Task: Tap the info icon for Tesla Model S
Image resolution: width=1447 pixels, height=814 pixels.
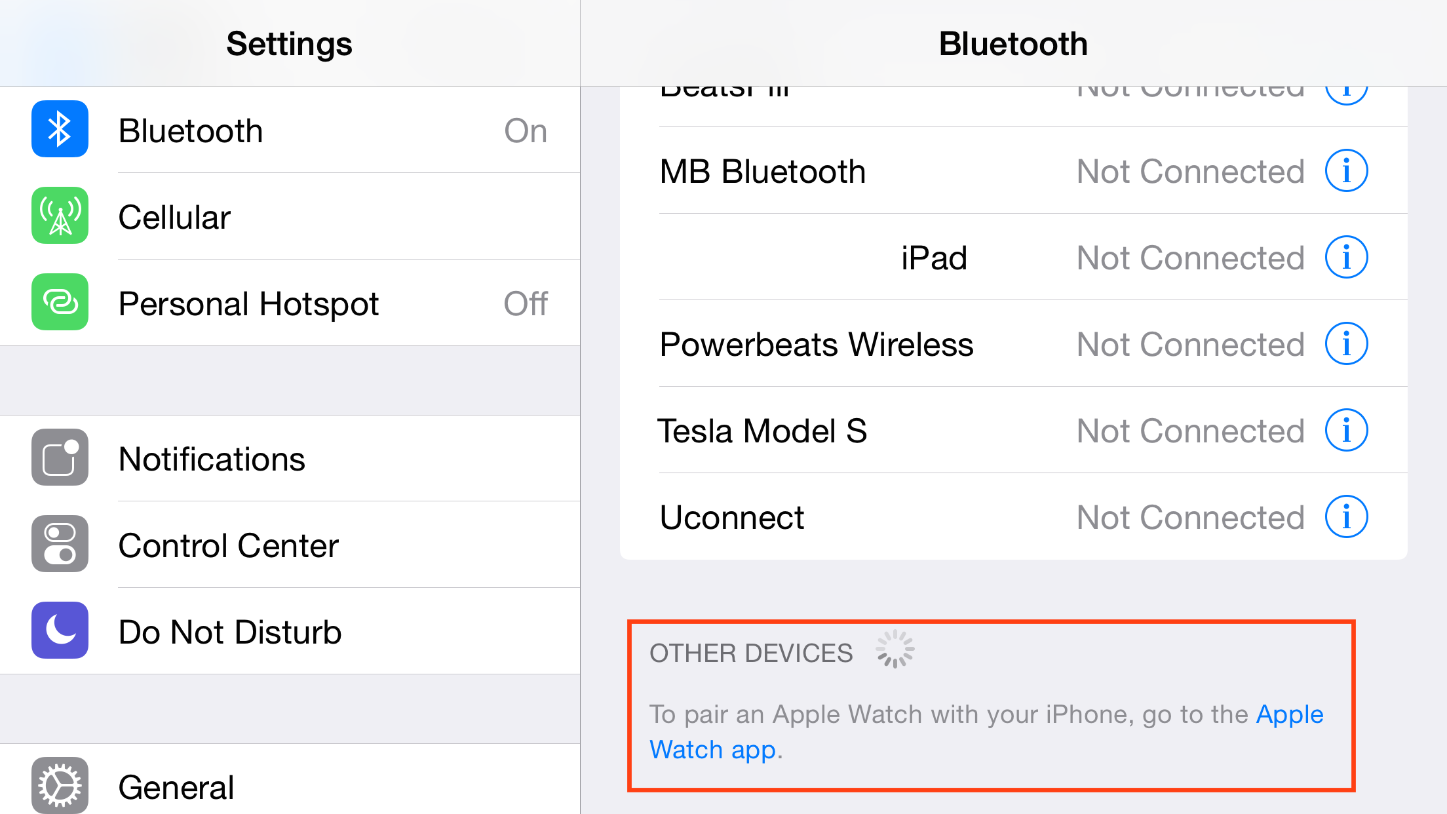Action: (x=1346, y=430)
